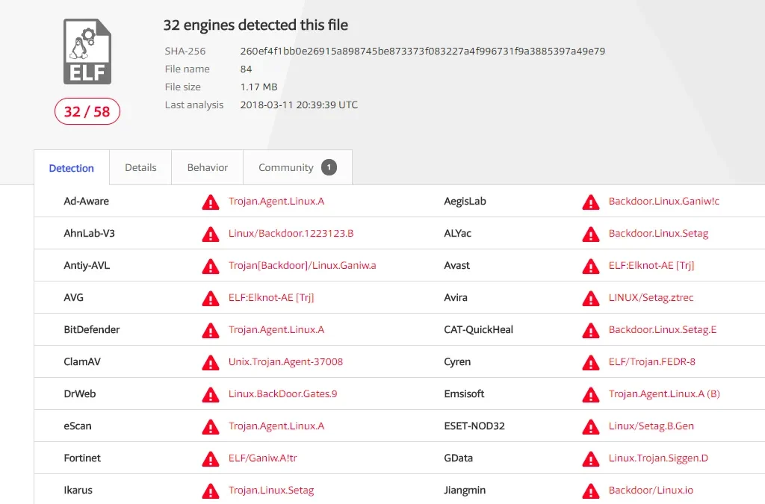Click the warning icon for Ad-Aware
This screenshot has width=765, height=504.
point(211,202)
